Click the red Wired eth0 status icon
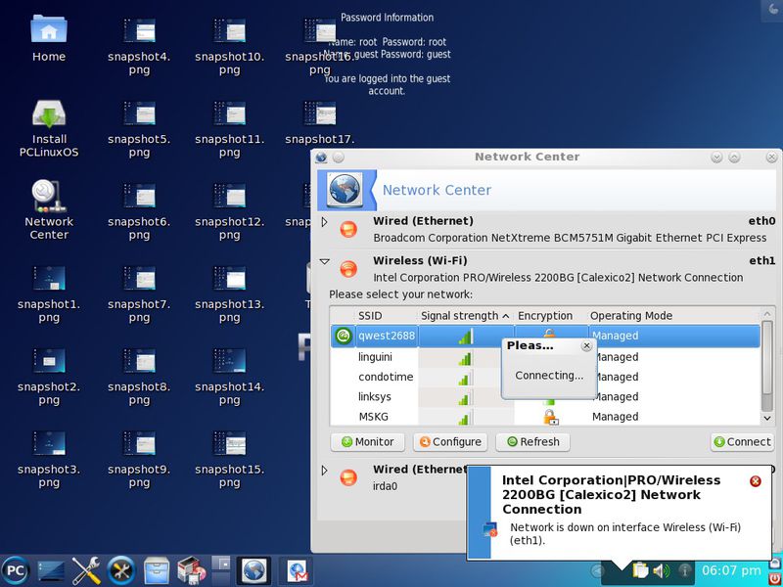Image resolution: width=783 pixels, height=587 pixels. [348, 229]
